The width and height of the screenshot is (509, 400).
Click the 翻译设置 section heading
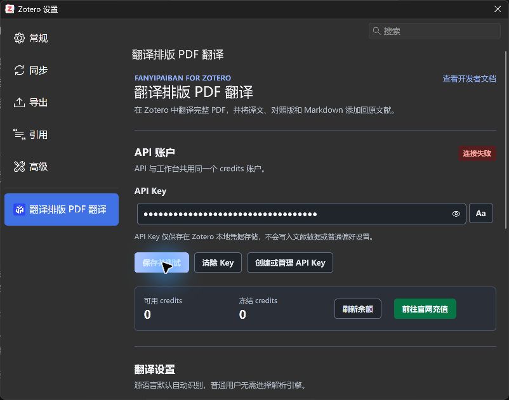point(154,370)
